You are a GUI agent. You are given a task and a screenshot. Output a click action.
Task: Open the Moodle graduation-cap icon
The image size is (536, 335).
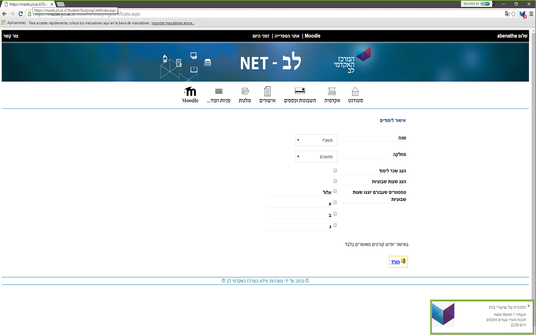(x=190, y=91)
